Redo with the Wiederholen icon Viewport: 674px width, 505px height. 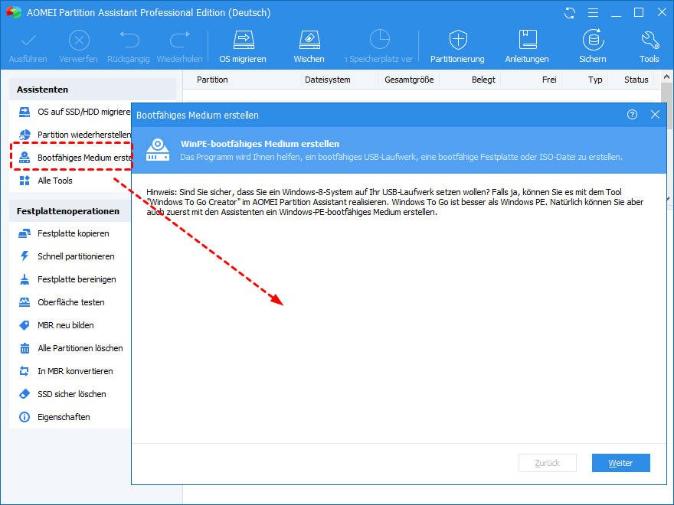tap(180, 40)
